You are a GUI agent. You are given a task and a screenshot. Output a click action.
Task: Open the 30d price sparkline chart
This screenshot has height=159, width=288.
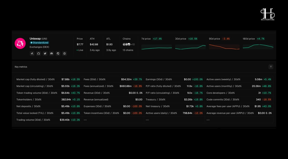[190, 47]
